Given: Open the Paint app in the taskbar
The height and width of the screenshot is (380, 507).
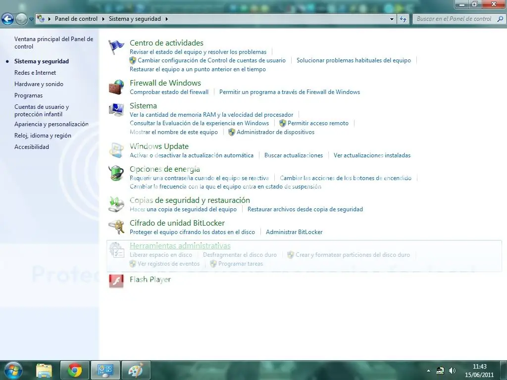Looking at the screenshot, I should coord(136,370).
